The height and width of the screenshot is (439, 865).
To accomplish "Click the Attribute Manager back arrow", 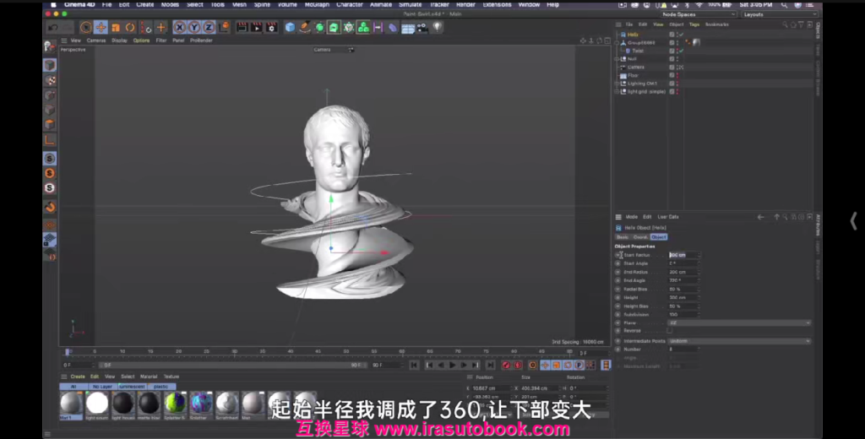I will [x=761, y=217].
